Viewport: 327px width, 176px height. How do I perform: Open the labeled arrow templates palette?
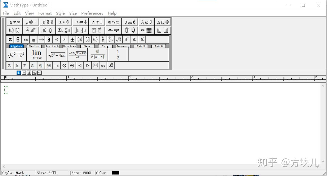click(x=113, y=30)
